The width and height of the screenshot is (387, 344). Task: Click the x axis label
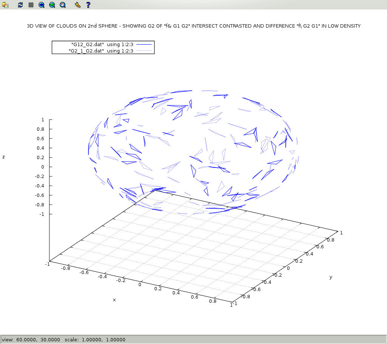[114, 300]
